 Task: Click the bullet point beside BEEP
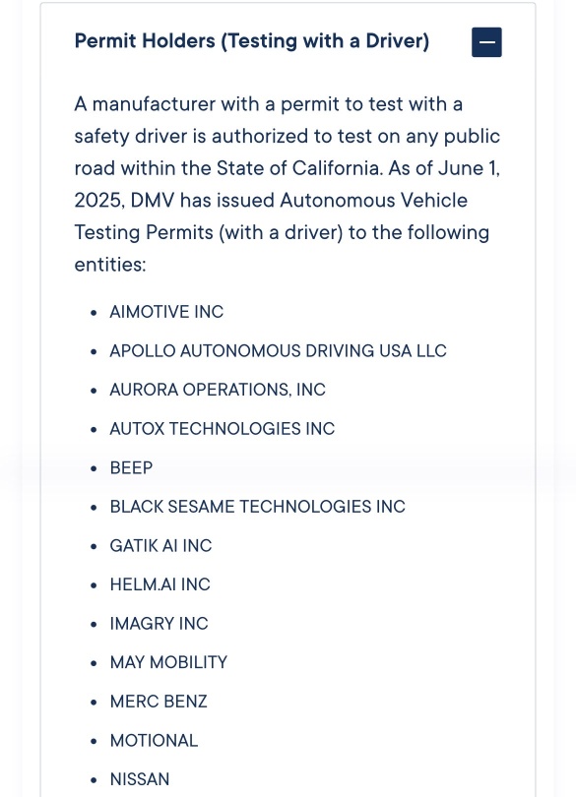point(94,468)
